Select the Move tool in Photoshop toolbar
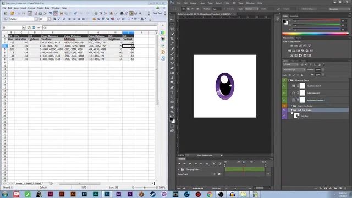352x198 pixels. (172, 20)
